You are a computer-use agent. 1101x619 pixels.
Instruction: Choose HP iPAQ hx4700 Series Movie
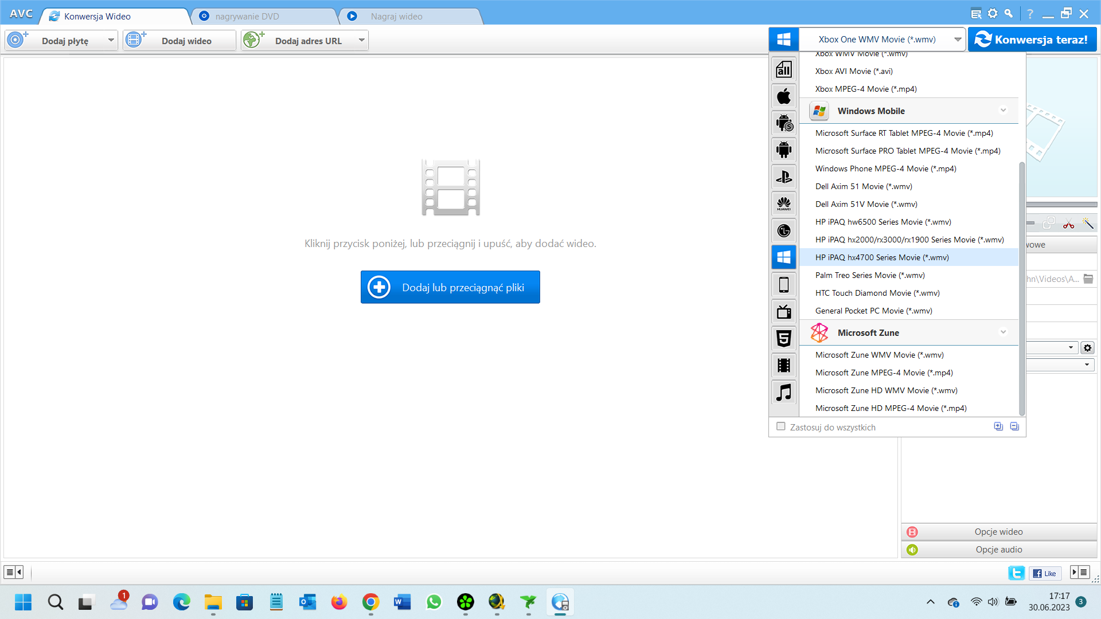[909, 257]
